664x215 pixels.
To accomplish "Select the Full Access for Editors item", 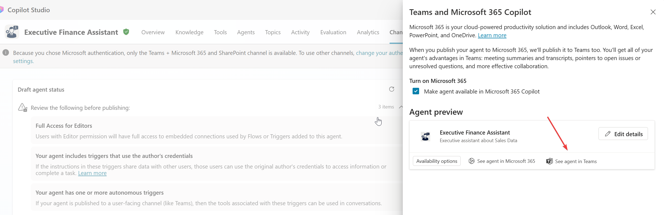I will pos(64,126).
